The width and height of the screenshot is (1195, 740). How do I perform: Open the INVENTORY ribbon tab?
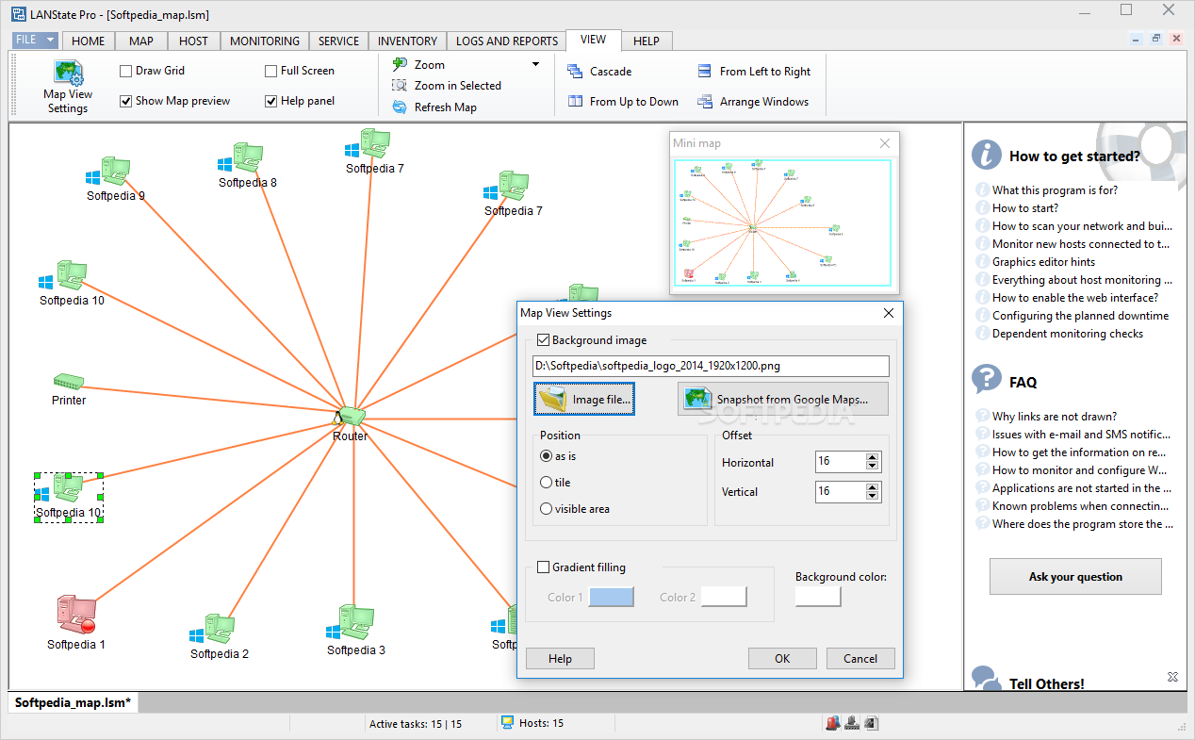click(407, 41)
